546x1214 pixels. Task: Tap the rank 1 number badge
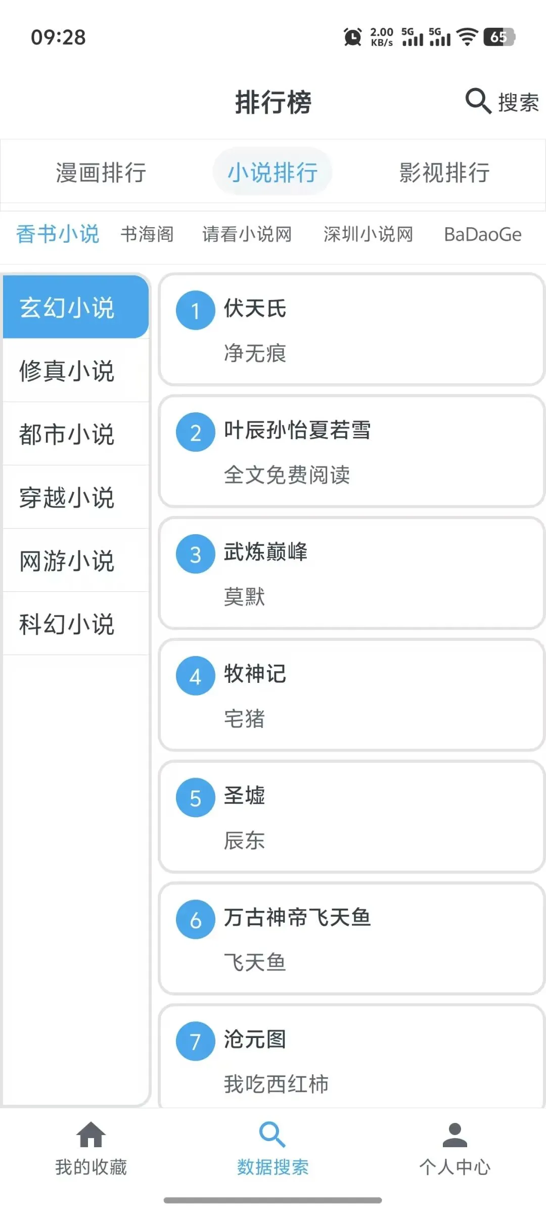196,311
